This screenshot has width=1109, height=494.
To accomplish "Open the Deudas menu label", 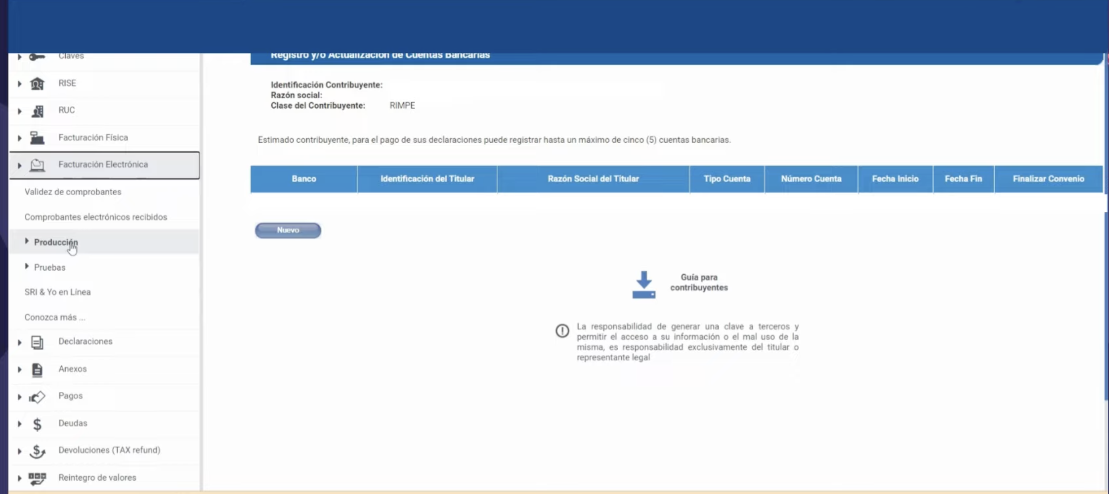I will (73, 423).
